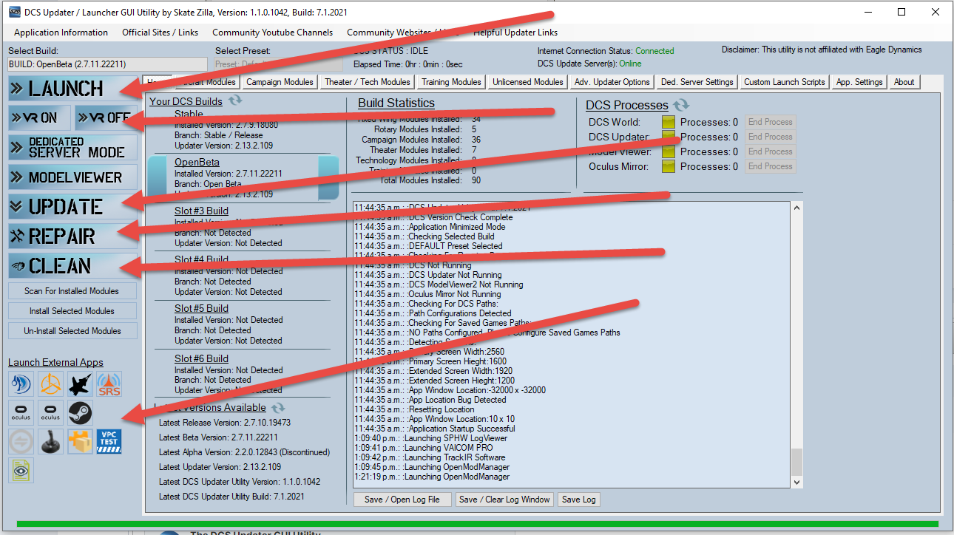Enable Dedicated Server Mode
Viewport: 954px width, 535px height.
click(72, 147)
